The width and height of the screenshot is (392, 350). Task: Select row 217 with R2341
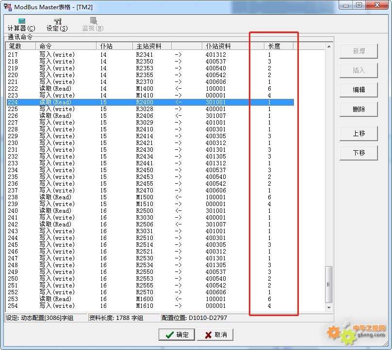150,54
